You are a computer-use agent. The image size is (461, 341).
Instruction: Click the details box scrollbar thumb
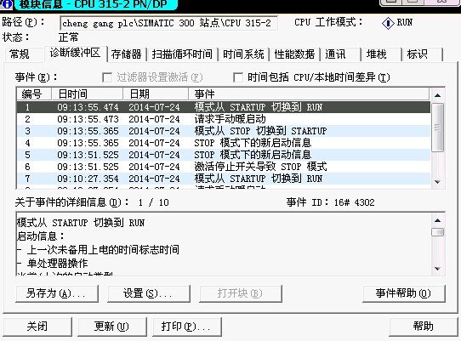pyautogui.click(x=437, y=232)
